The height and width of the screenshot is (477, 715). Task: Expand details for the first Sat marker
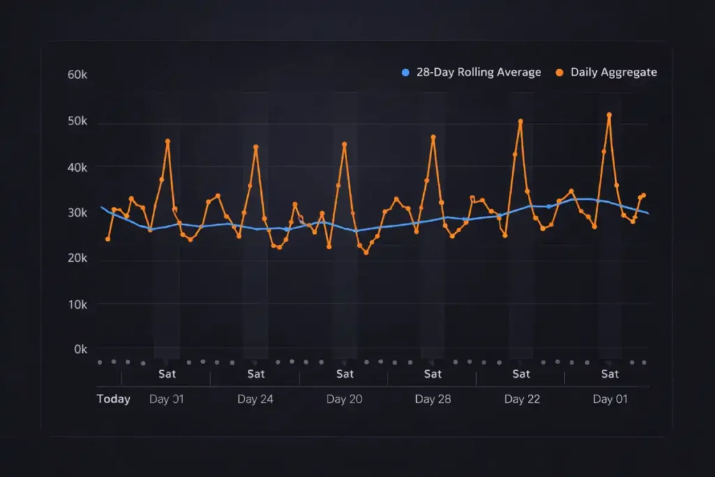click(x=167, y=374)
